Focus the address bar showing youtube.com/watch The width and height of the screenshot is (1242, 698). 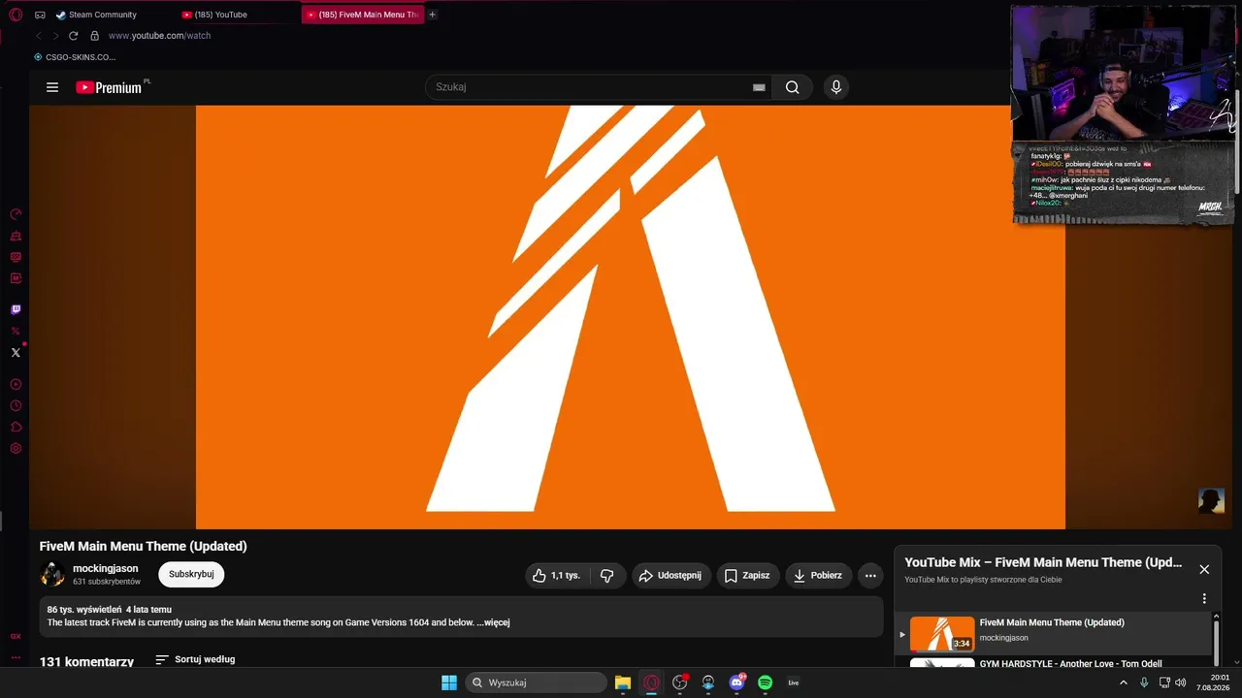coord(159,36)
